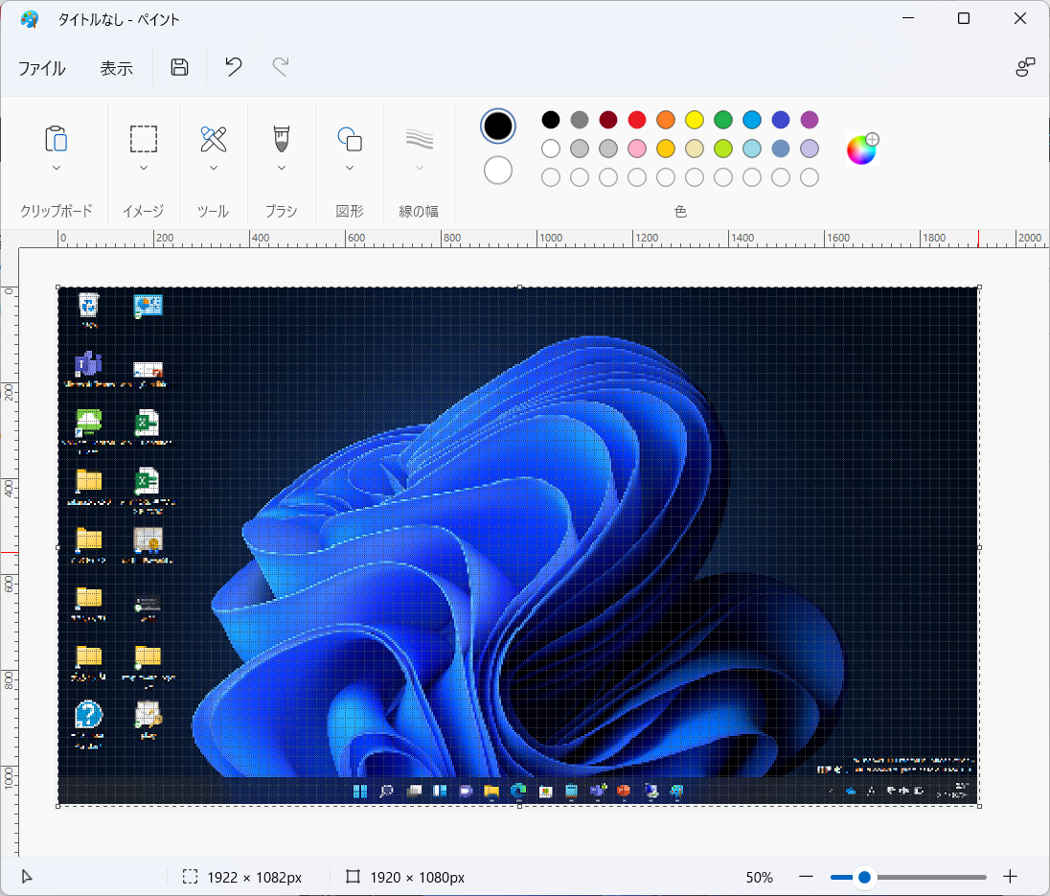Pick the white swatch in the second row
Screen dimensions: 1050x896
coord(551,149)
